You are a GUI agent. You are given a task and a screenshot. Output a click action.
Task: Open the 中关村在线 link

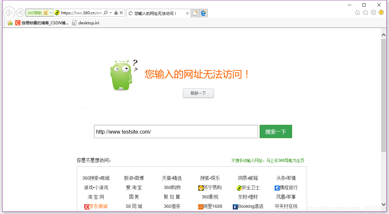(x=286, y=206)
